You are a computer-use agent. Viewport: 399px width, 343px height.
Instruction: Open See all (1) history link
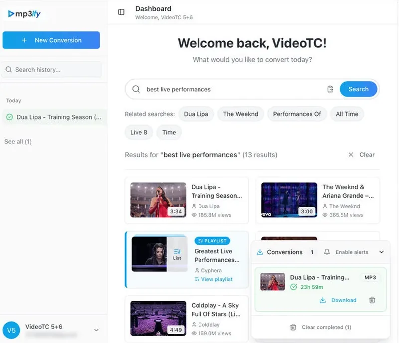(18, 142)
